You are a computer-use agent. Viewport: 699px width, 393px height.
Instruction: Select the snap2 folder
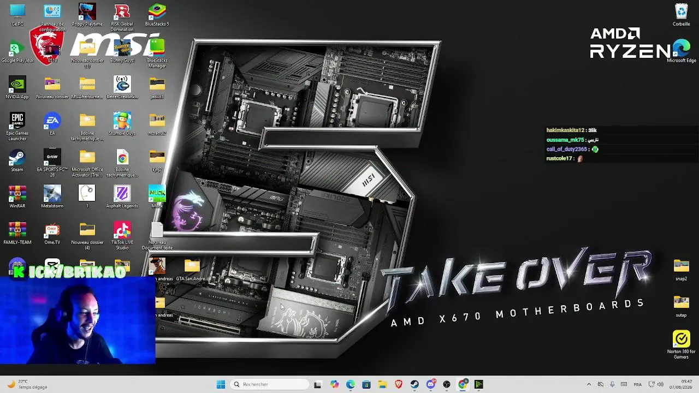point(682,270)
